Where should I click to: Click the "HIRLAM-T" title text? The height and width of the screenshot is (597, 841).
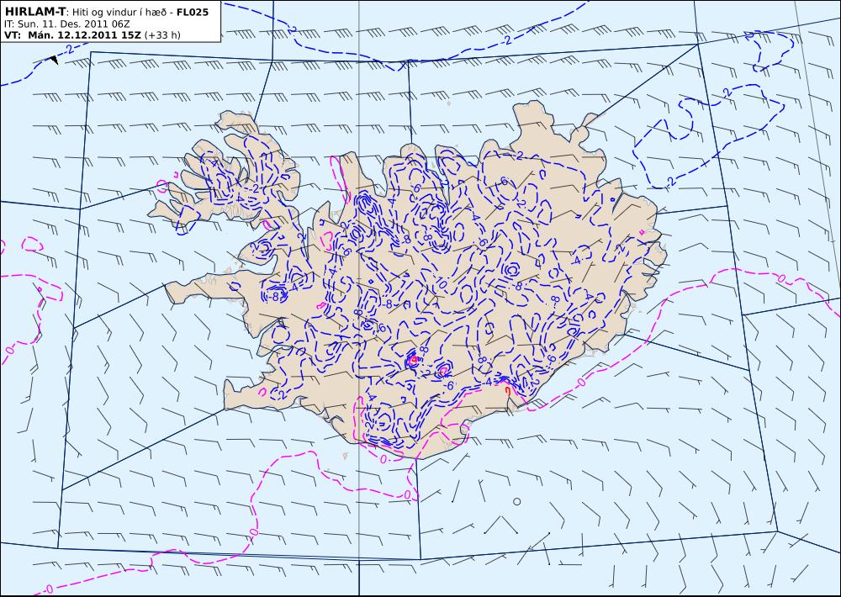tap(34, 12)
